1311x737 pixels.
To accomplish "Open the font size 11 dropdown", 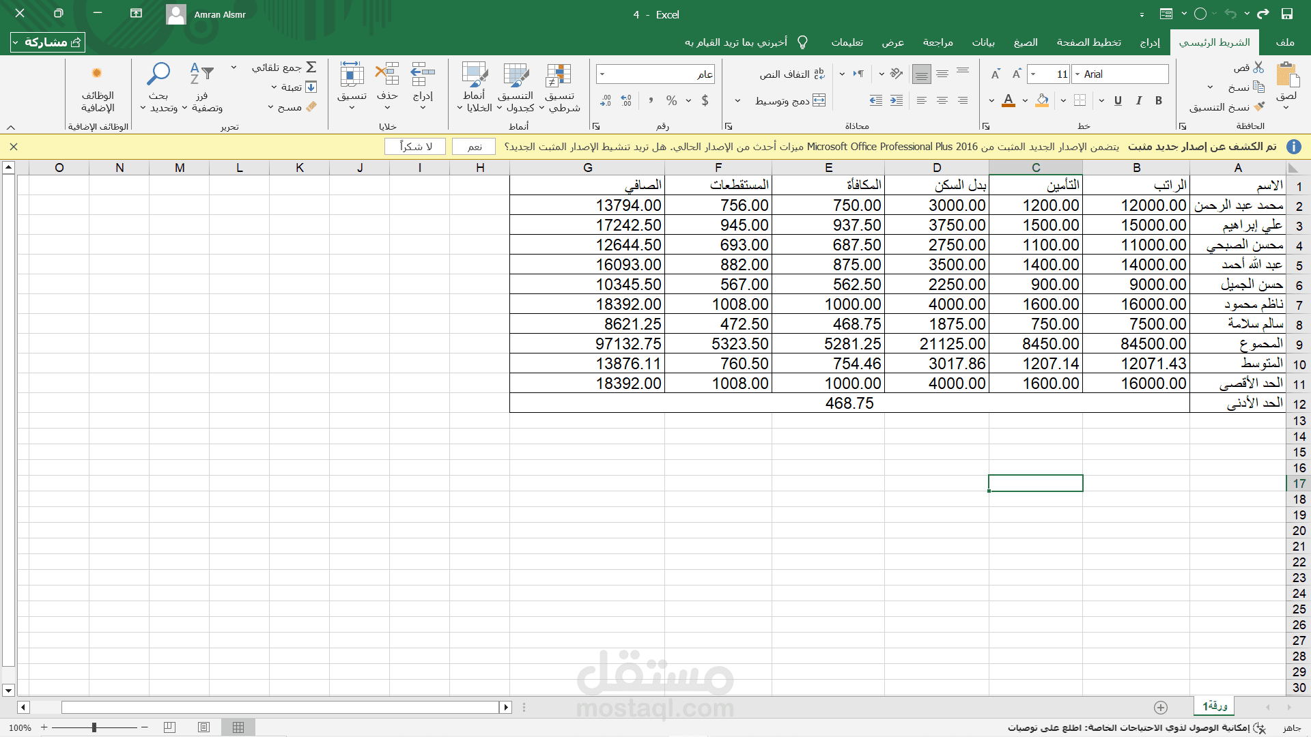I will click(1034, 74).
